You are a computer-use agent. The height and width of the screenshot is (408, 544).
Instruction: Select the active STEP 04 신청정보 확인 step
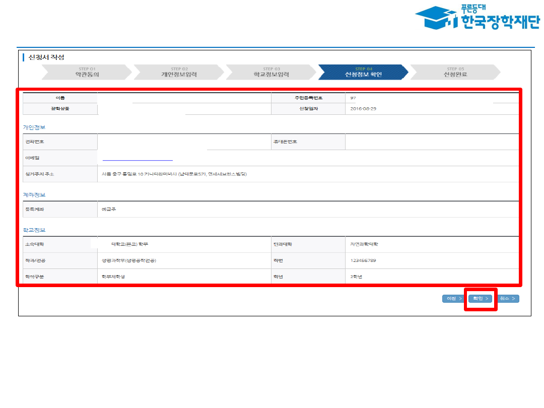(x=363, y=72)
